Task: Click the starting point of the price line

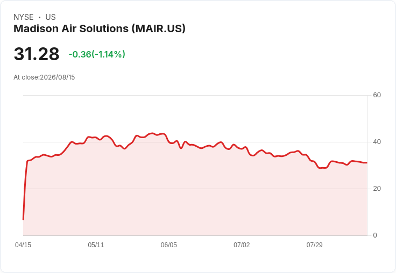Action: (x=23, y=219)
